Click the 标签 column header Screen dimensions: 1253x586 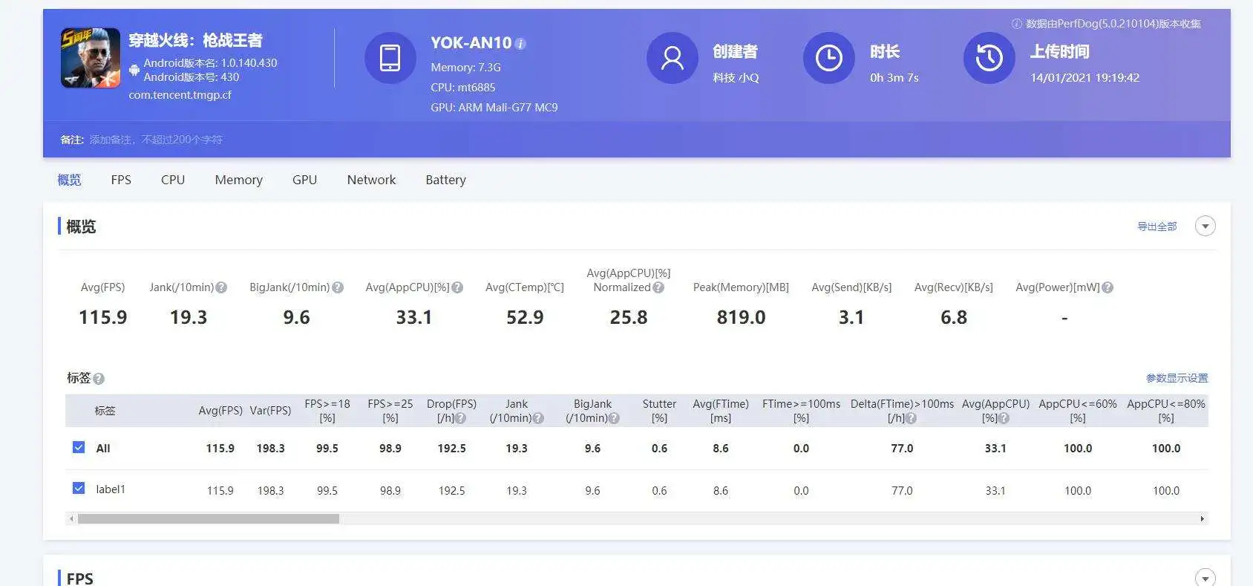(x=105, y=411)
